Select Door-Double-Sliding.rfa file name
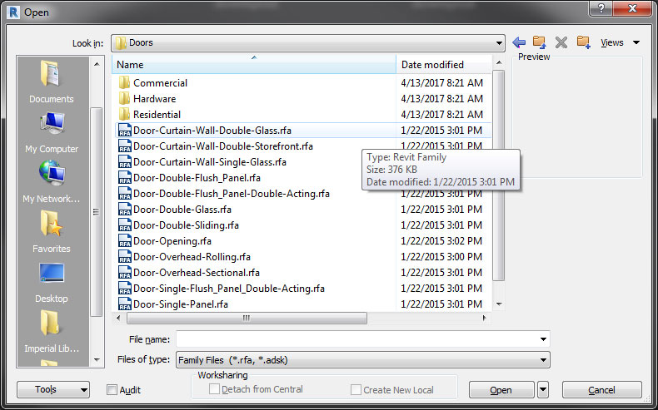Image resolution: width=658 pixels, height=410 pixels. tap(186, 225)
